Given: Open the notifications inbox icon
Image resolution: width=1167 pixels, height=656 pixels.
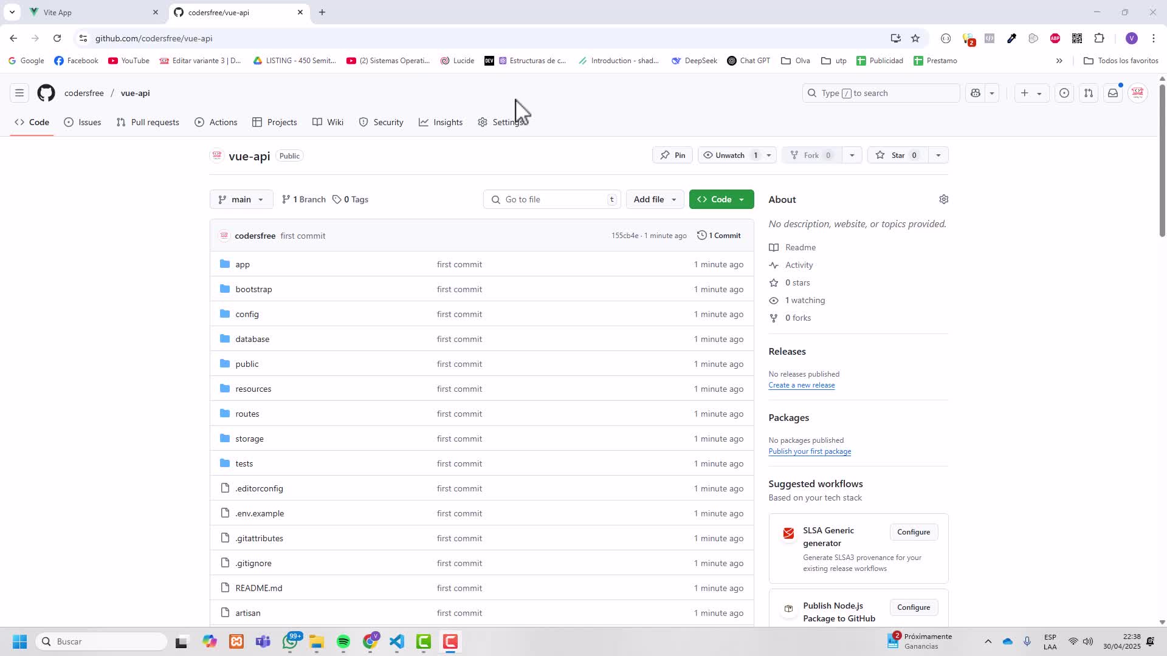Looking at the screenshot, I should coord(1112,93).
